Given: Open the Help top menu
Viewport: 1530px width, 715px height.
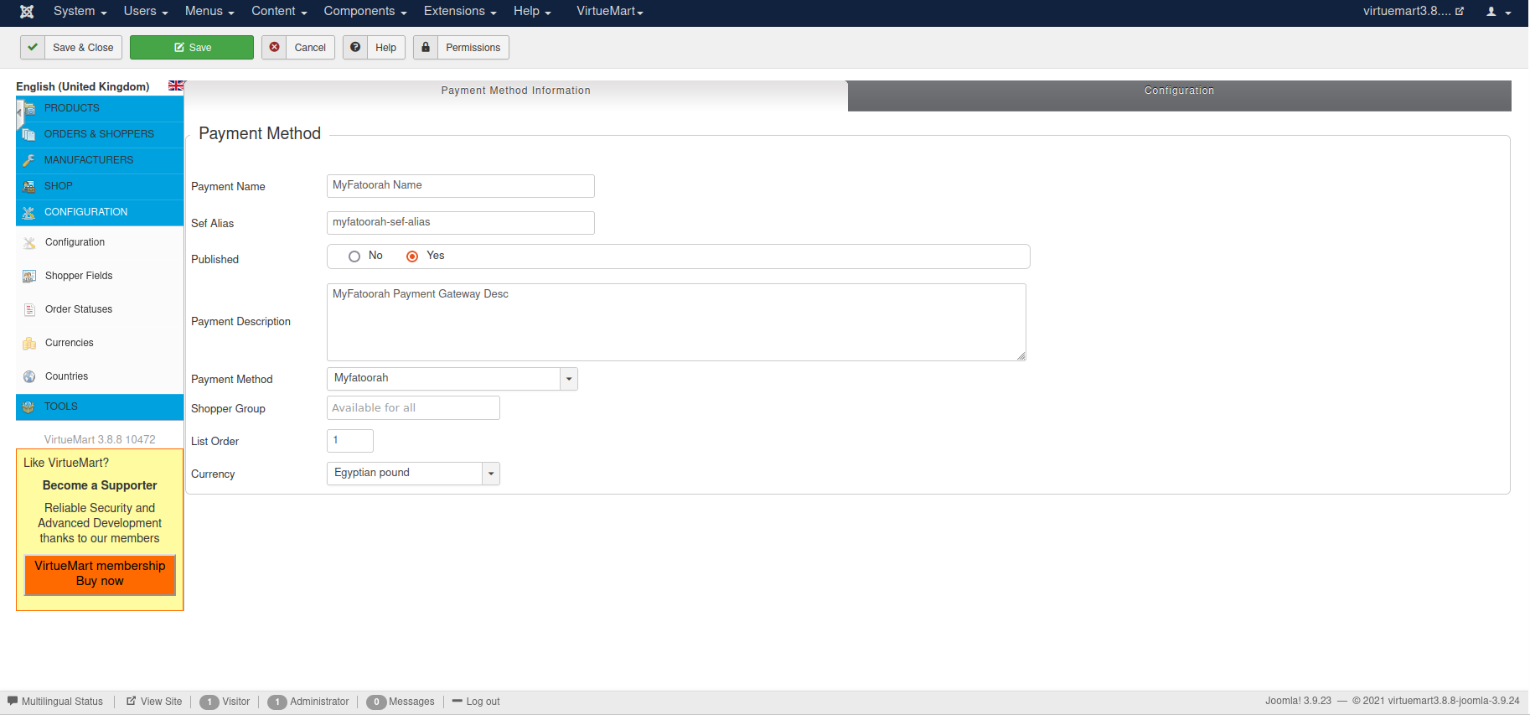Looking at the screenshot, I should [532, 12].
